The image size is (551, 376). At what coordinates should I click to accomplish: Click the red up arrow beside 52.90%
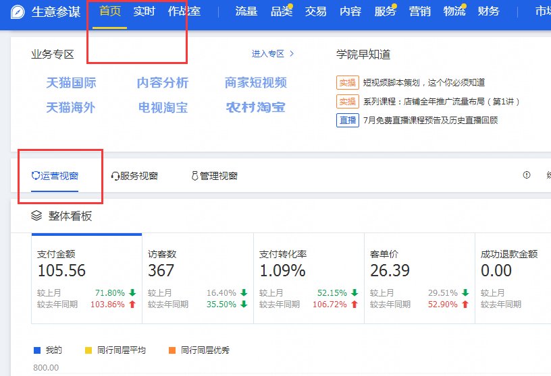(x=465, y=304)
